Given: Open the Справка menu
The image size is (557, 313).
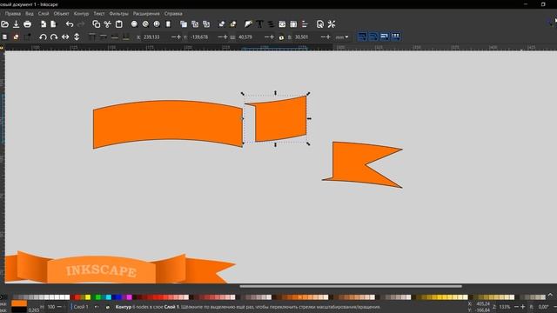Looking at the screenshot, I should [x=173, y=14].
